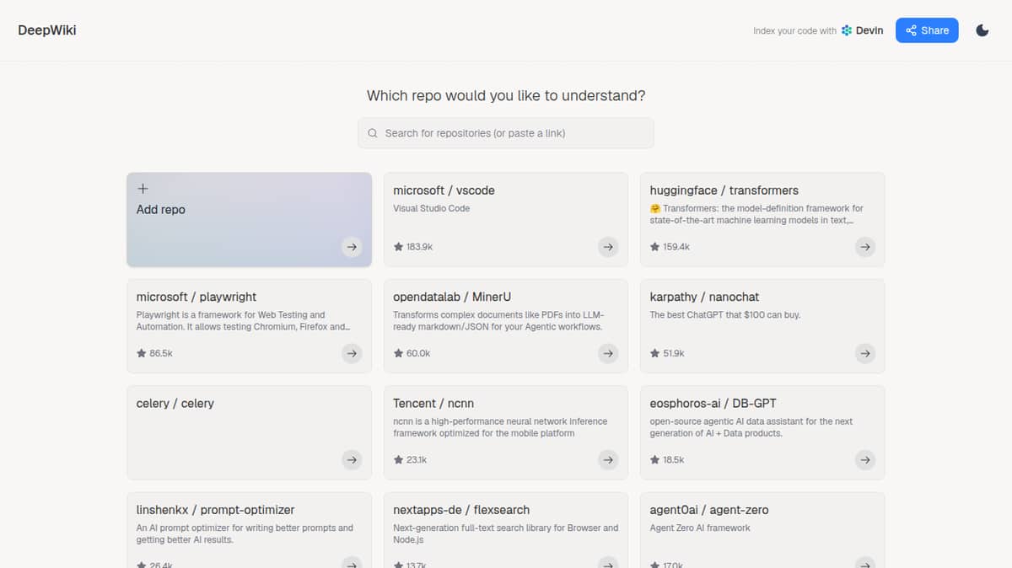Click the Visual Studio Code description
The width and height of the screenshot is (1012, 568).
coord(432,208)
